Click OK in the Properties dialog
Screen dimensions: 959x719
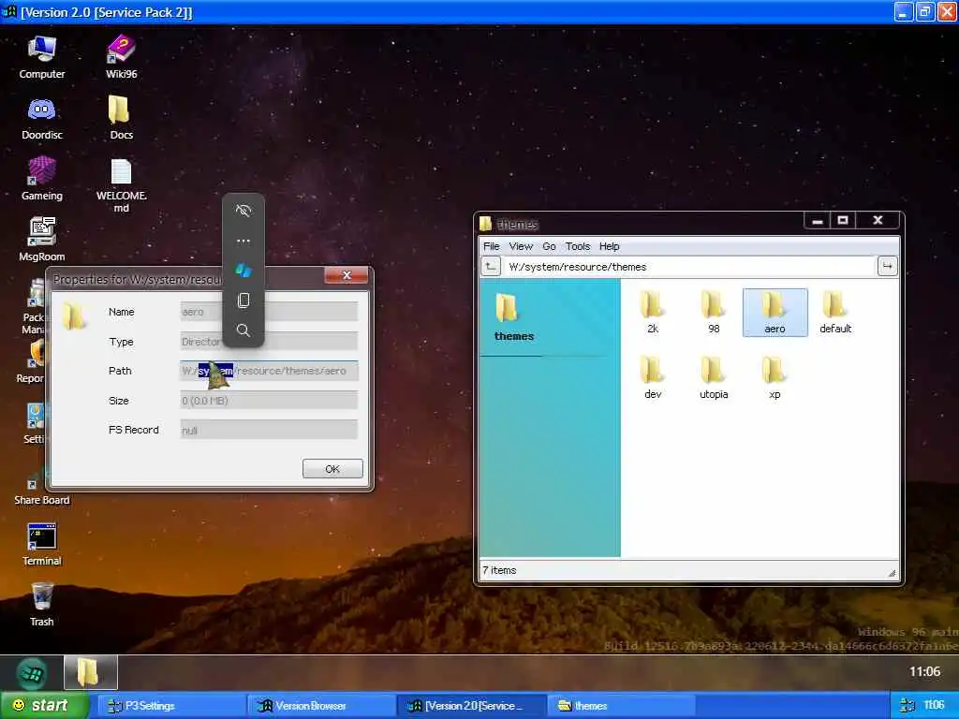click(x=332, y=469)
